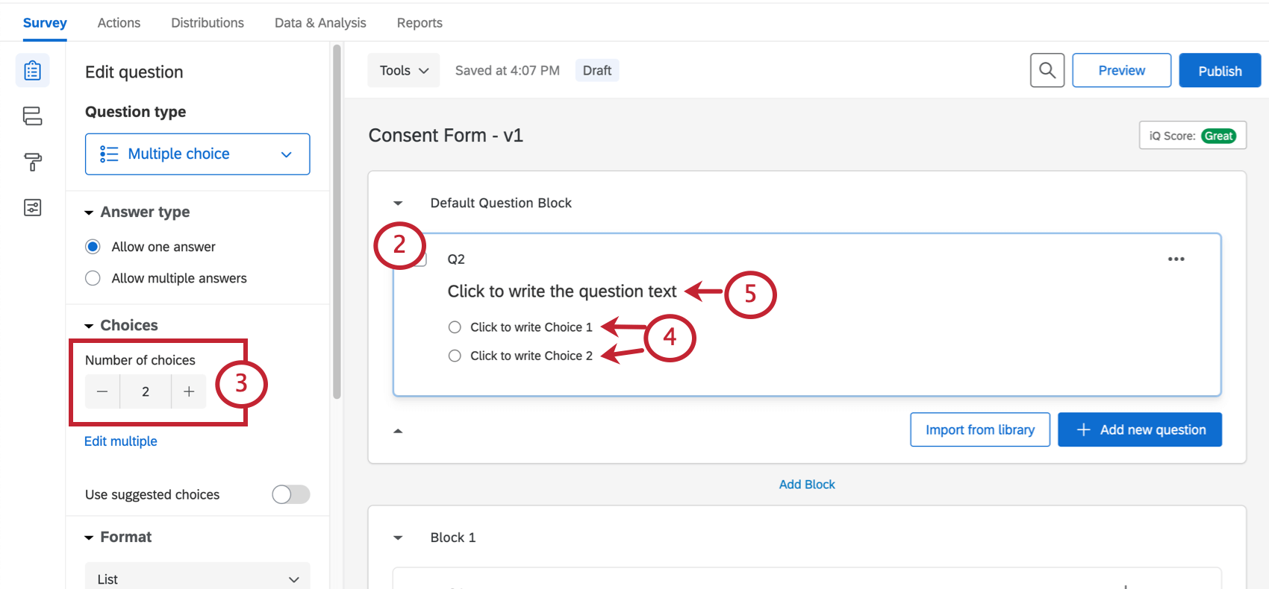Viewport: 1269px width, 589px height.
Task: Open Q2 three-dot options menu
Action: 1176,259
